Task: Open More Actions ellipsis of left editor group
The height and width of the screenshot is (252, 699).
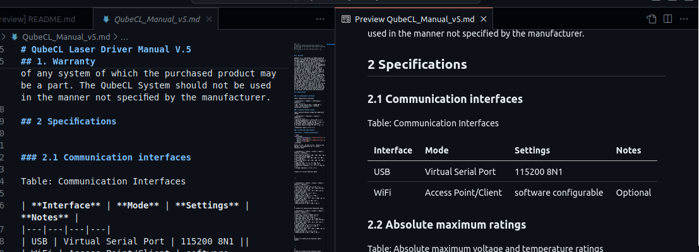Action: 320,19
